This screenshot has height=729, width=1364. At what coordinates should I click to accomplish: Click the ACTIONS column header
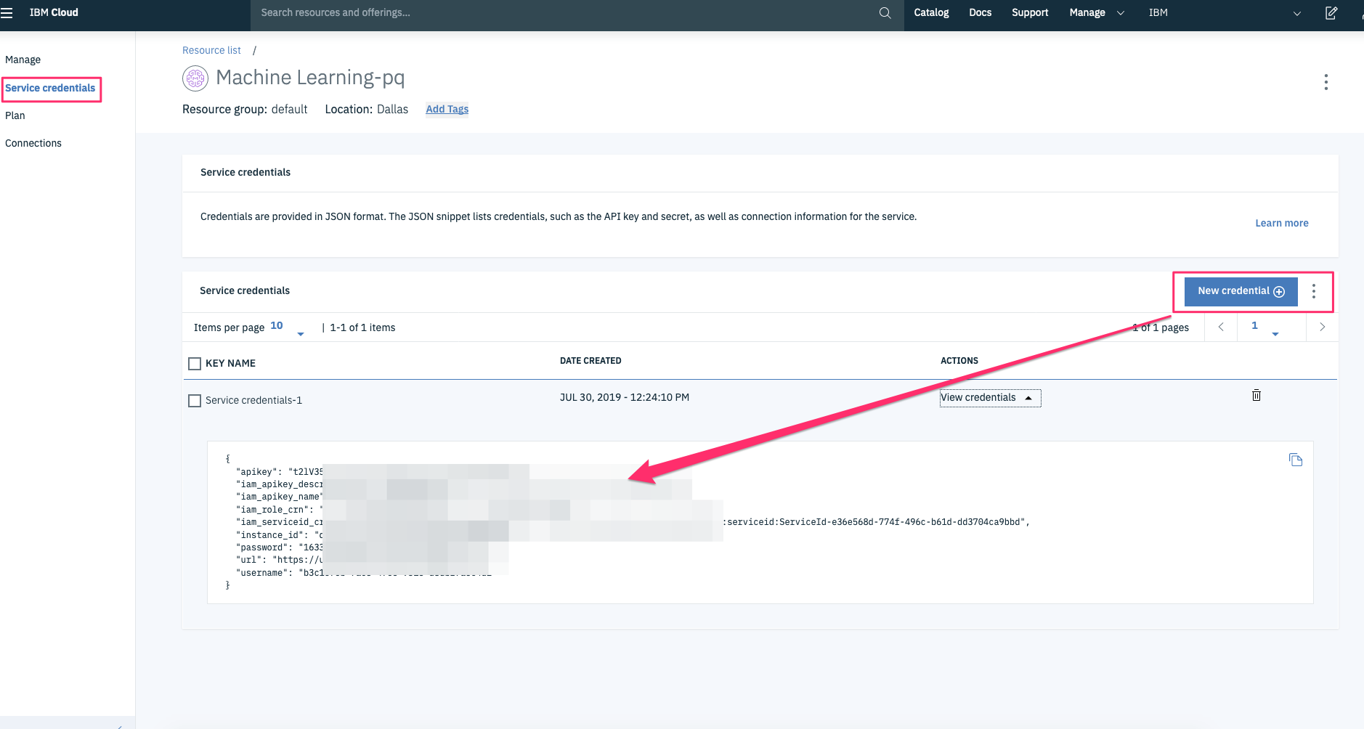click(959, 361)
